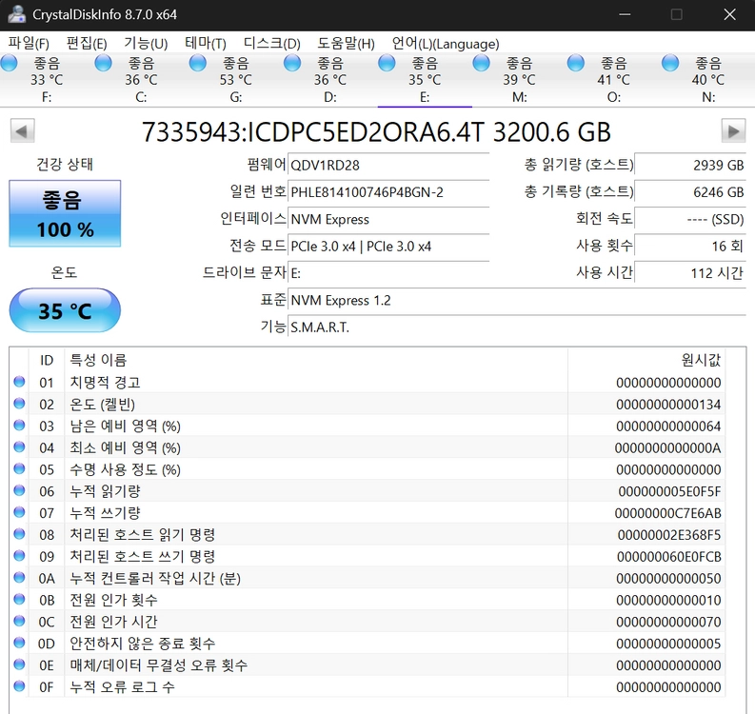Image resolution: width=755 pixels, height=714 pixels.
Task: Open the 디스크(D) menu
Action: point(271,44)
